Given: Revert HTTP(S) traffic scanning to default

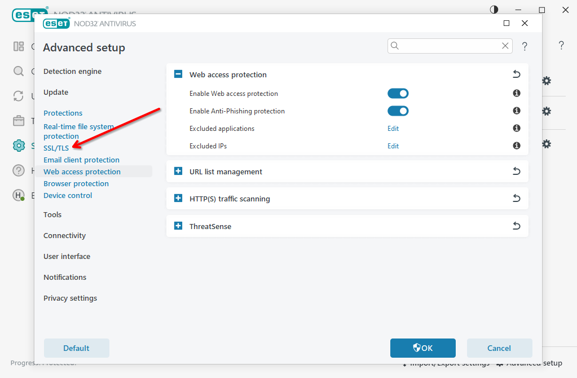Looking at the screenshot, I should click(516, 199).
